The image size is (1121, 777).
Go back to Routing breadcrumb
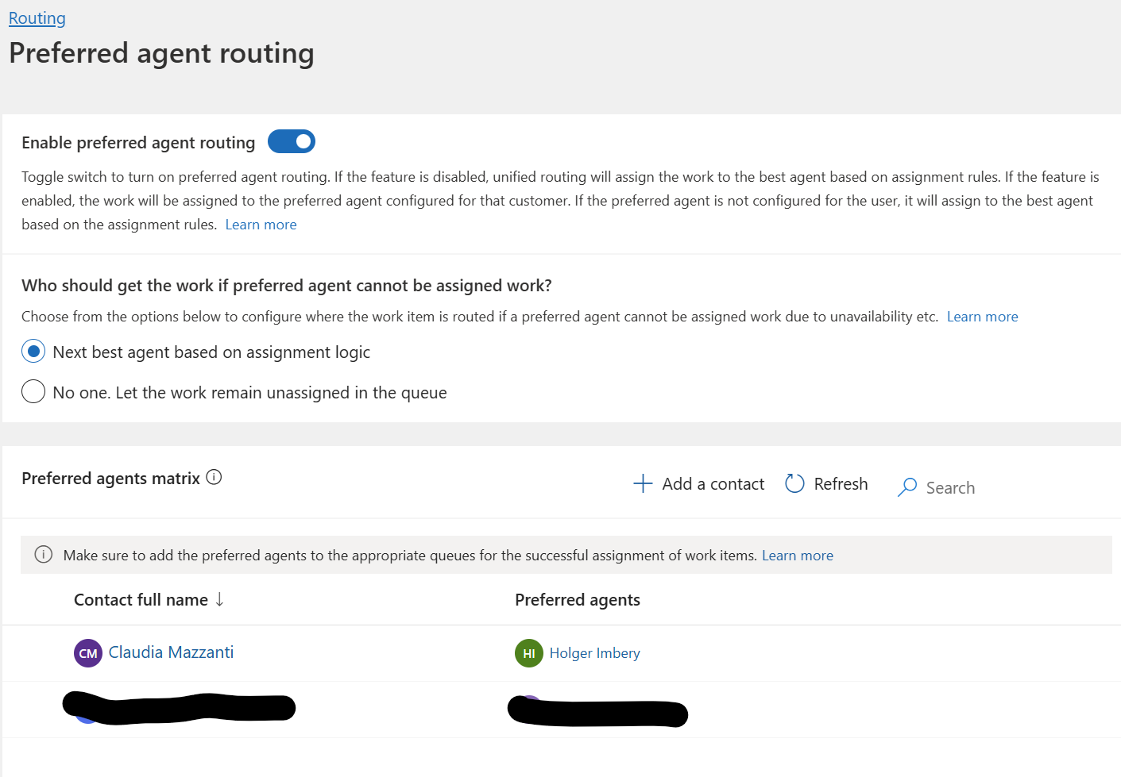[x=37, y=18]
